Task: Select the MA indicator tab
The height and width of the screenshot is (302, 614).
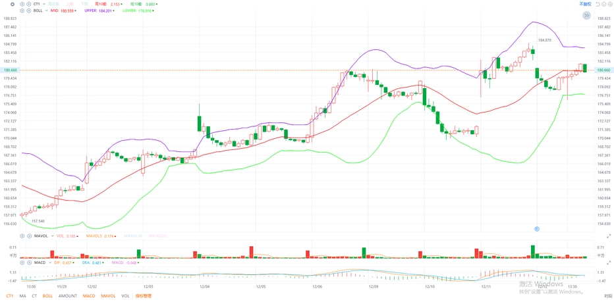Action: (22, 296)
